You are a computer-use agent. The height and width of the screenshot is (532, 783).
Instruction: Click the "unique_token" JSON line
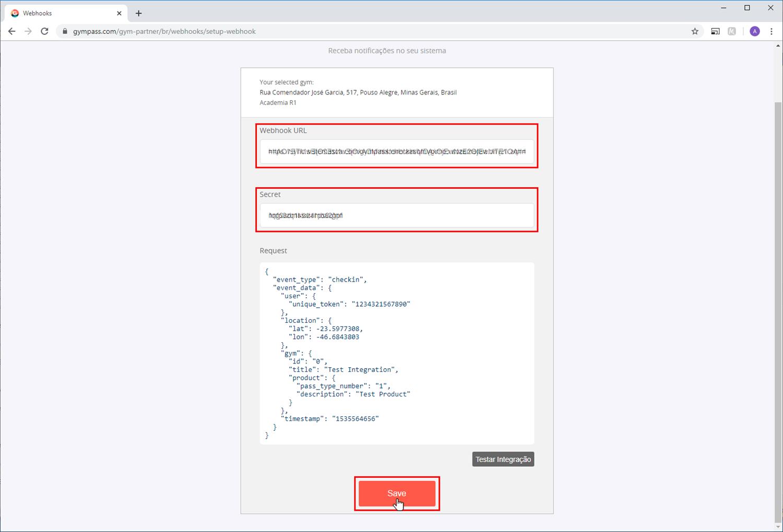pyautogui.click(x=349, y=304)
